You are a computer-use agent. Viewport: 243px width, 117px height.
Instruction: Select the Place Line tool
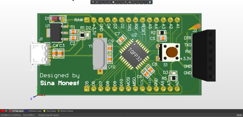coord(146,2)
